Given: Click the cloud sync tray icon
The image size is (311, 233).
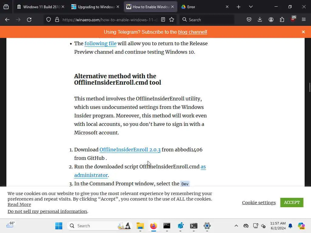Looking at the screenshot, I should pos(246,226).
